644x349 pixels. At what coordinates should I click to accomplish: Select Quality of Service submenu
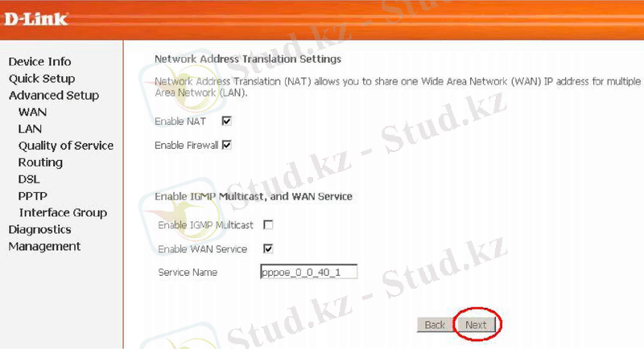tap(66, 146)
